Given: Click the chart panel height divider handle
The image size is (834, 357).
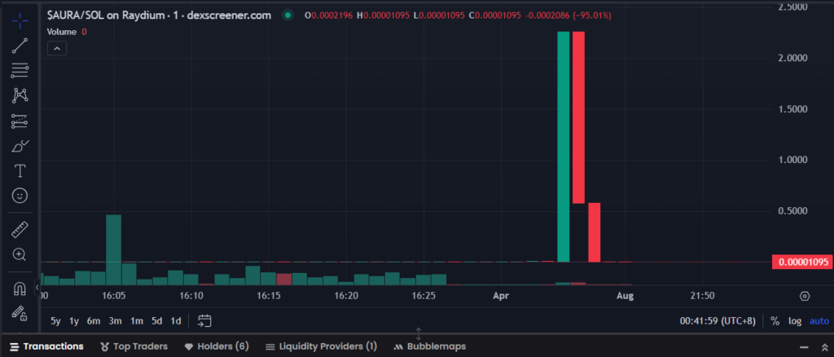Looking at the screenshot, I should (x=419, y=334).
